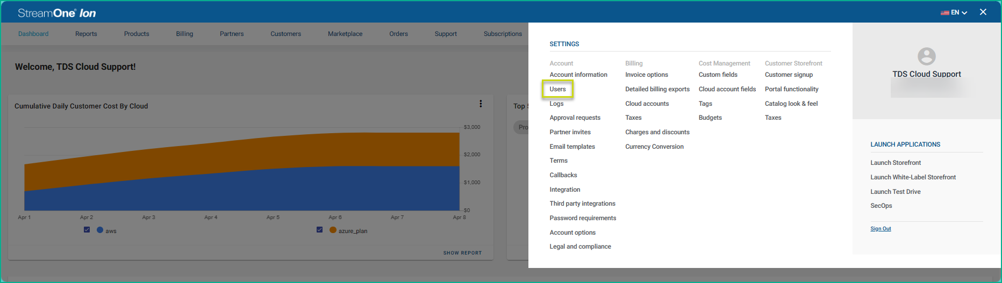
Task: Open Currency Conversion settings
Action: (x=654, y=147)
